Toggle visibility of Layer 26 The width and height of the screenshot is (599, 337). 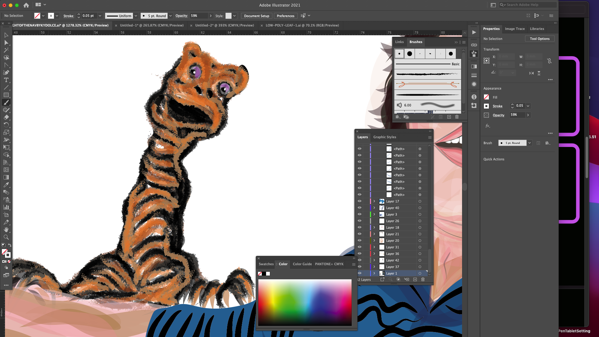(359, 221)
